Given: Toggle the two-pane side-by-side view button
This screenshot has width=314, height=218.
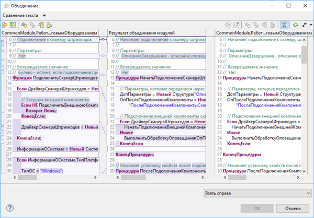Looking at the screenshot, I should pos(284,25).
